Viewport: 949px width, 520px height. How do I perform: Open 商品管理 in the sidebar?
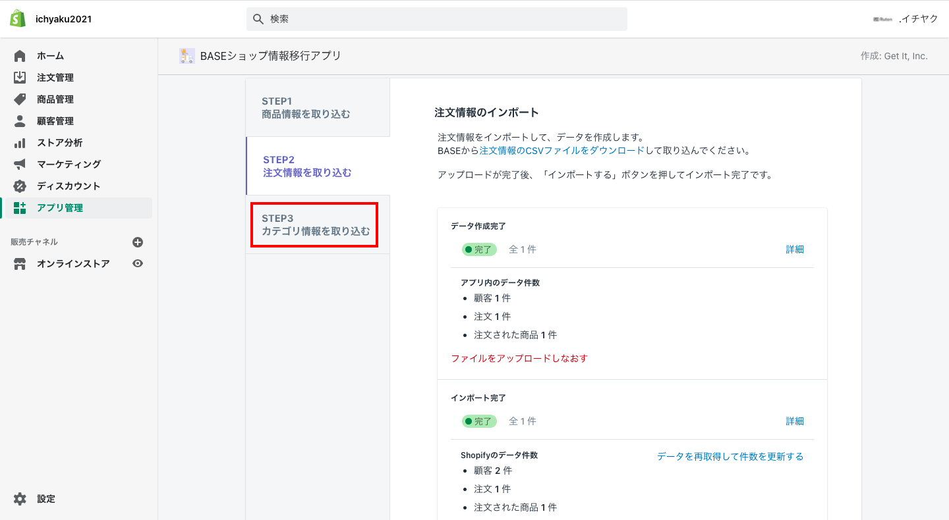click(x=55, y=99)
